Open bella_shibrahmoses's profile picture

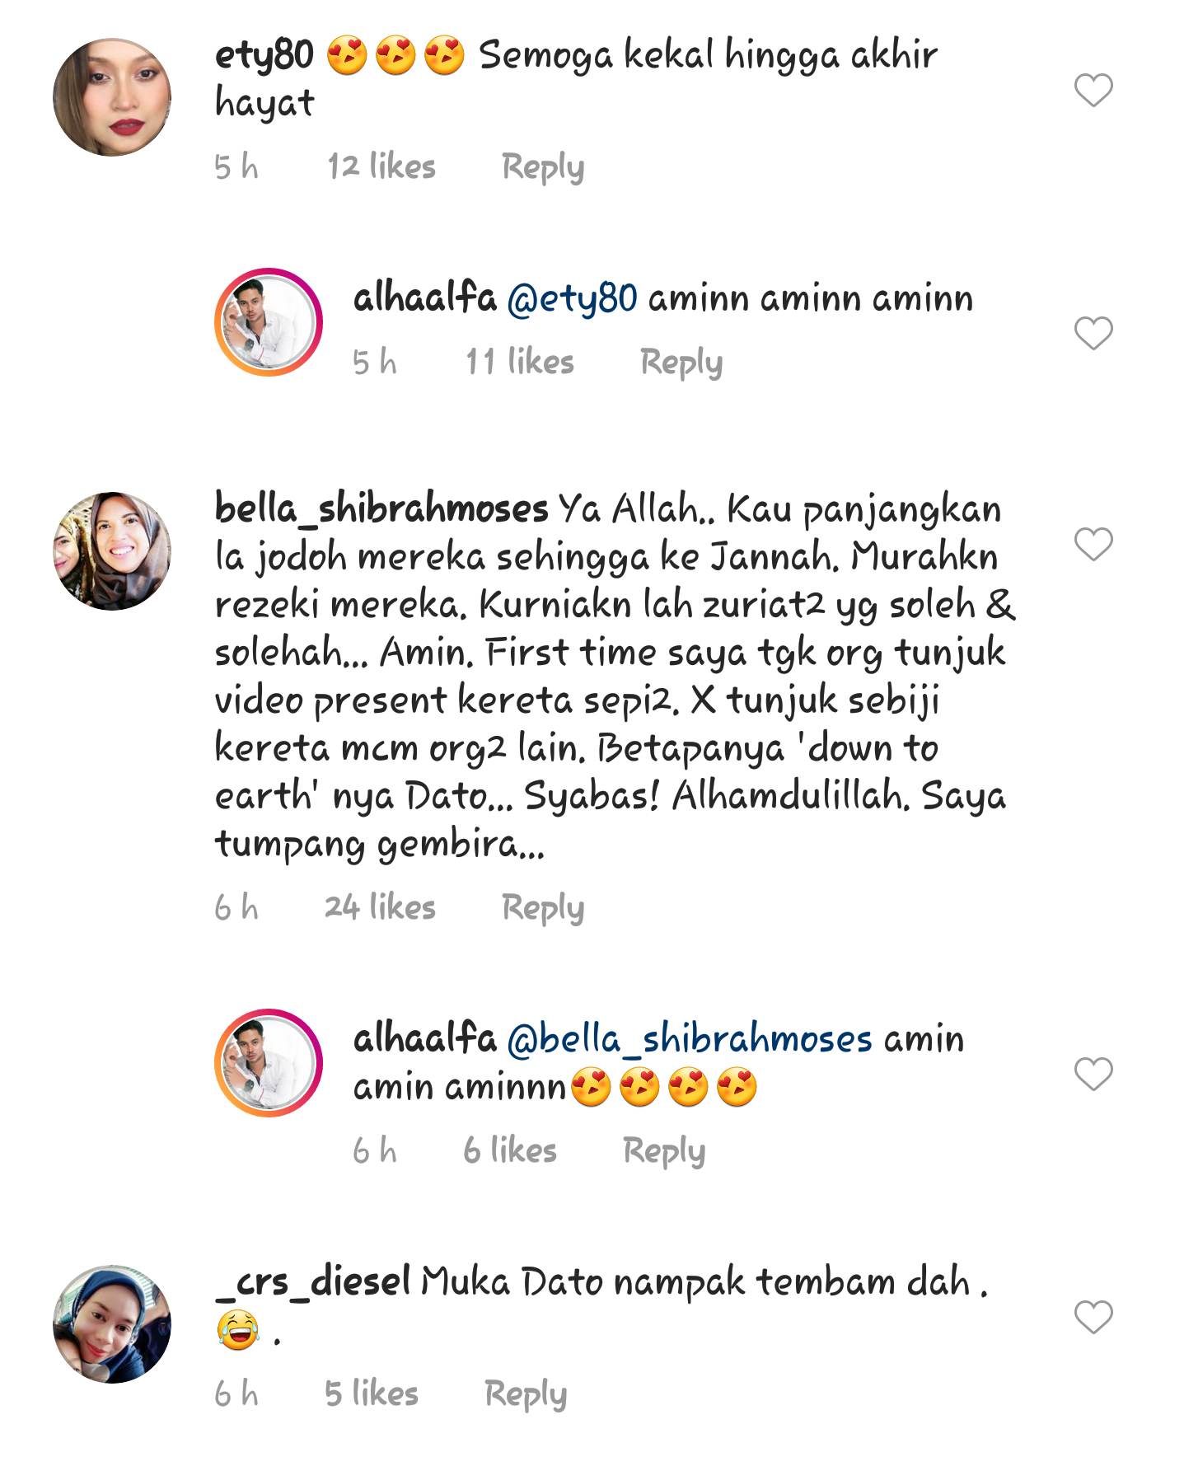[x=112, y=551]
